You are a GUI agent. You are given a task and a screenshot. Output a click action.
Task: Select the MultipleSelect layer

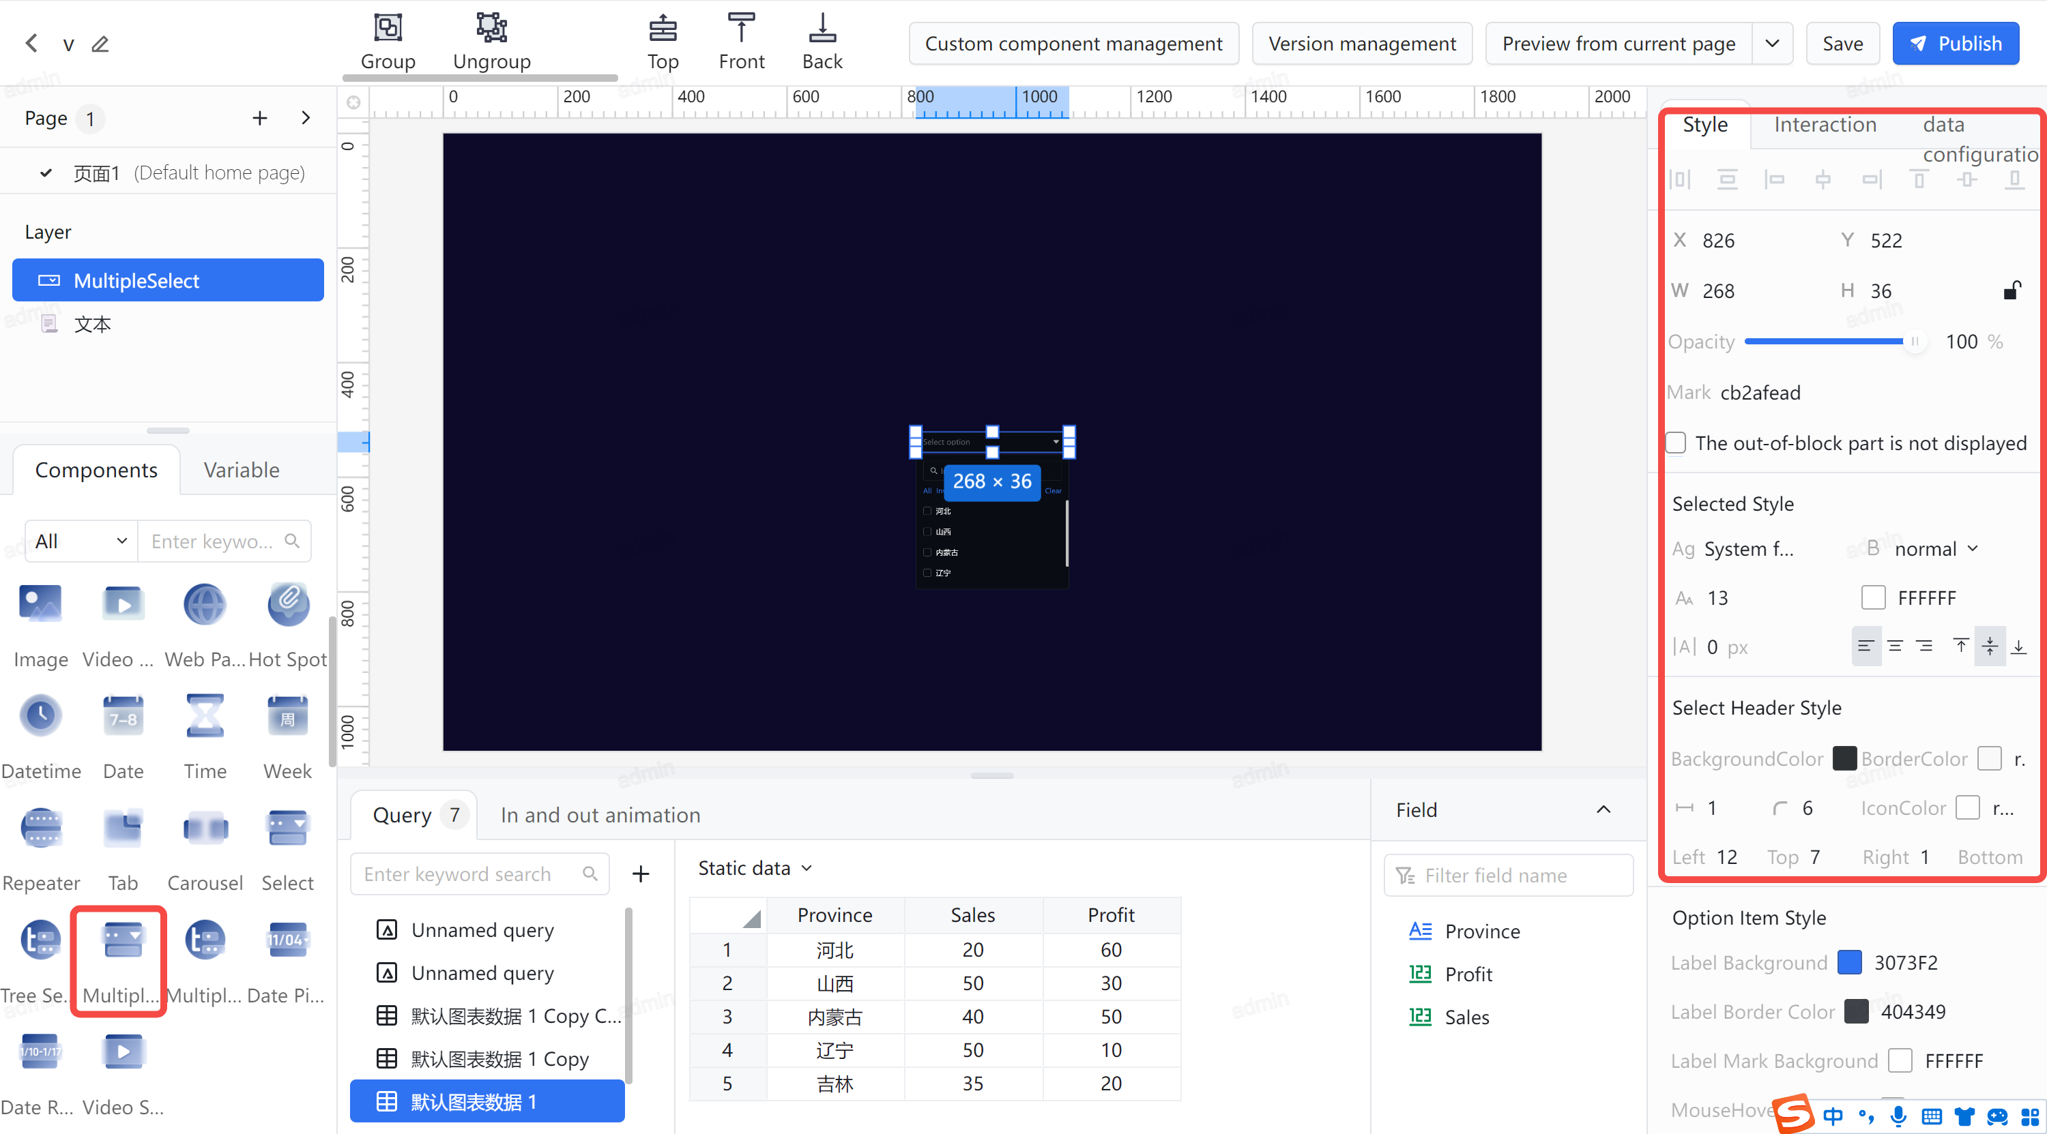click(x=168, y=280)
